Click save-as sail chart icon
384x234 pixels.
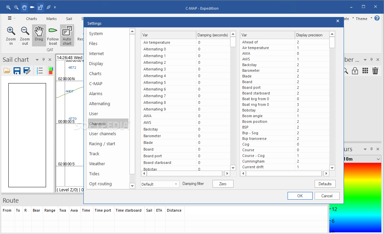(27, 71)
